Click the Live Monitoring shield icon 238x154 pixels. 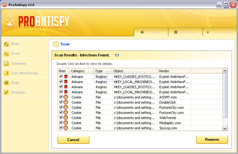click(x=6, y=73)
